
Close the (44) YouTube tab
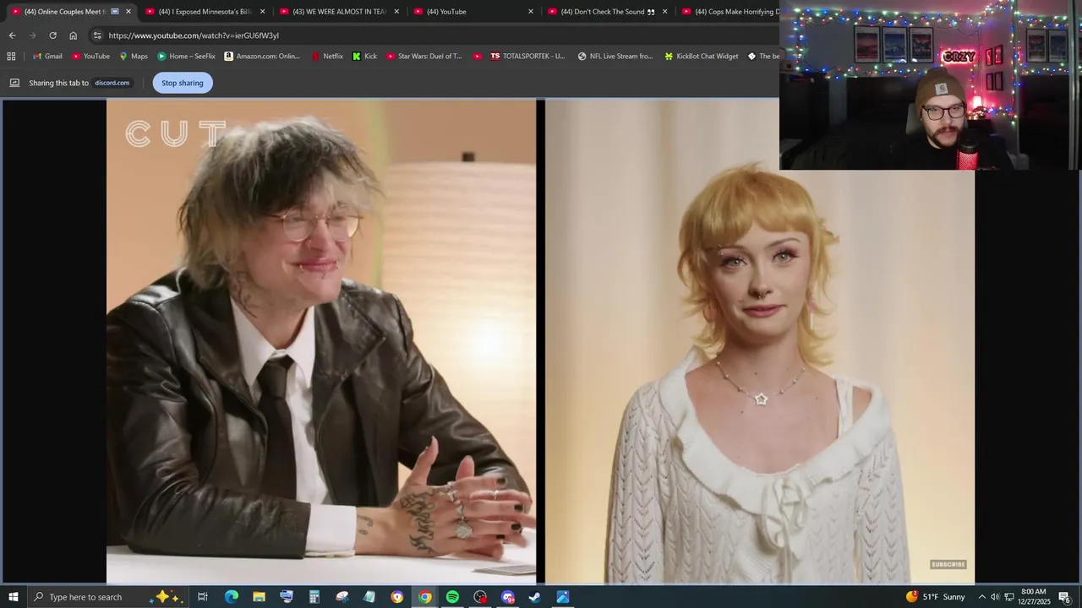click(x=531, y=12)
